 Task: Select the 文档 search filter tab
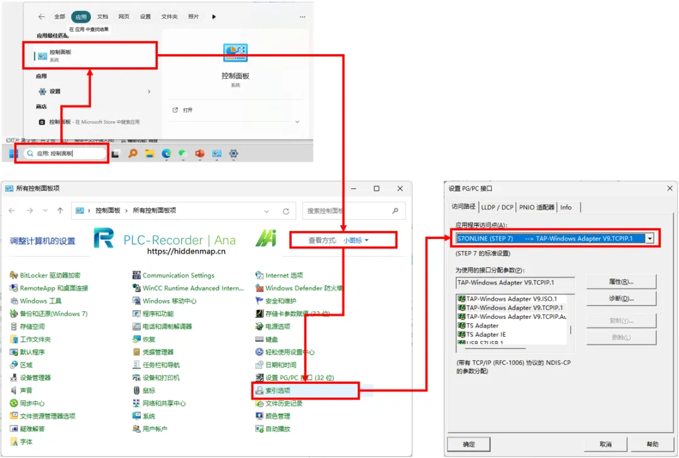pyautogui.click(x=102, y=16)
